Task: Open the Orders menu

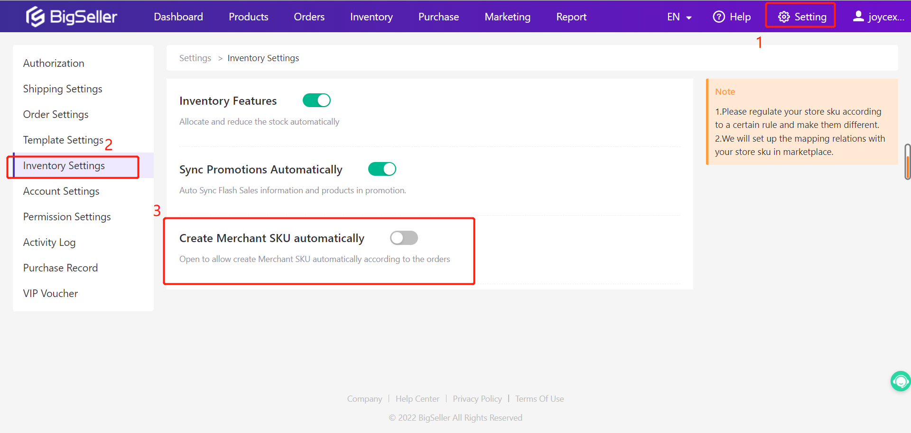Action: coord(309,17)
